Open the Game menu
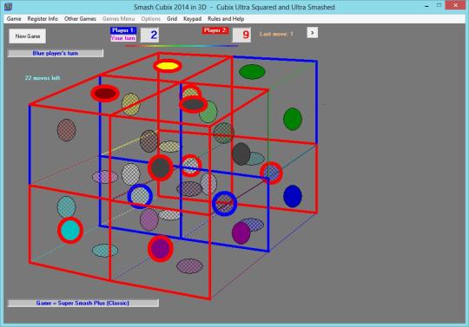The image size is (469, 327). click(14, 19)
